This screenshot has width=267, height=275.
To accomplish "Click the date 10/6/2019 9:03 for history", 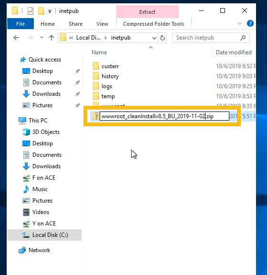I will (x=236, y=76).
